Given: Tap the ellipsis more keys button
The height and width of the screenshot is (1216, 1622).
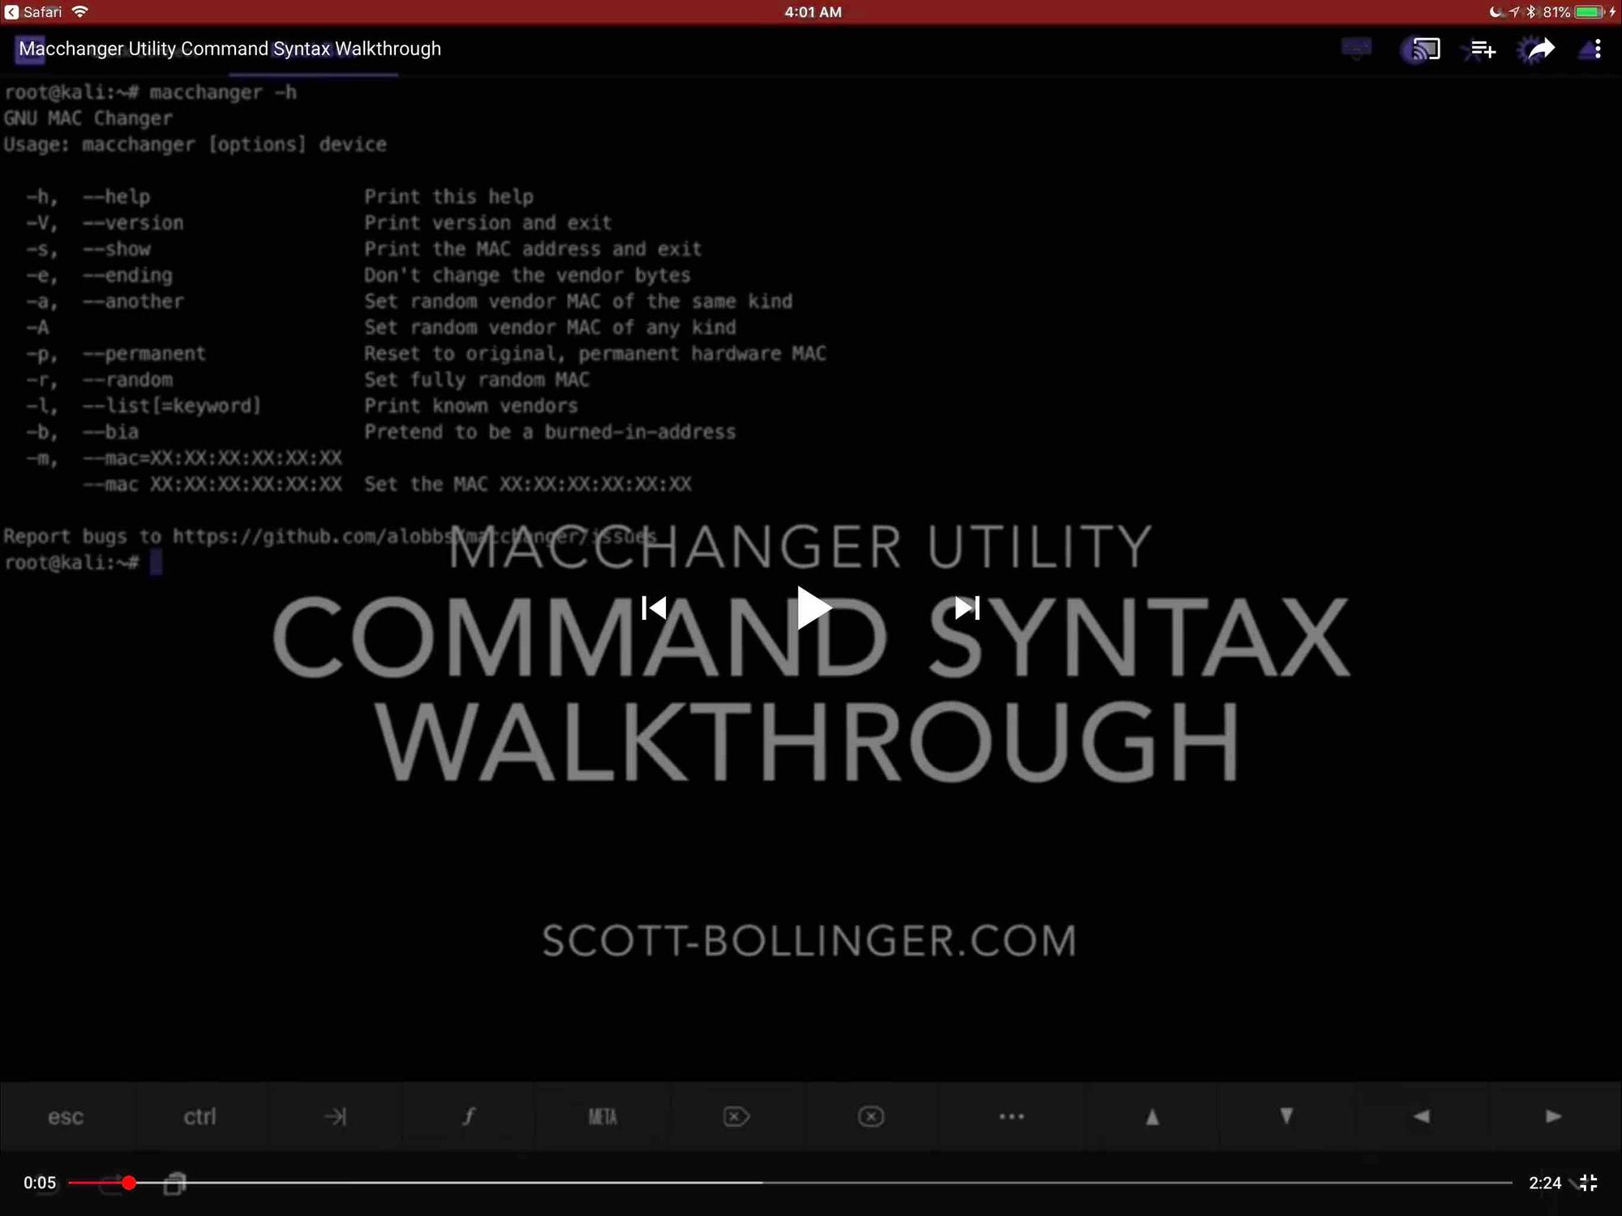Looking at the screenshot, I should point(1011,1117).
